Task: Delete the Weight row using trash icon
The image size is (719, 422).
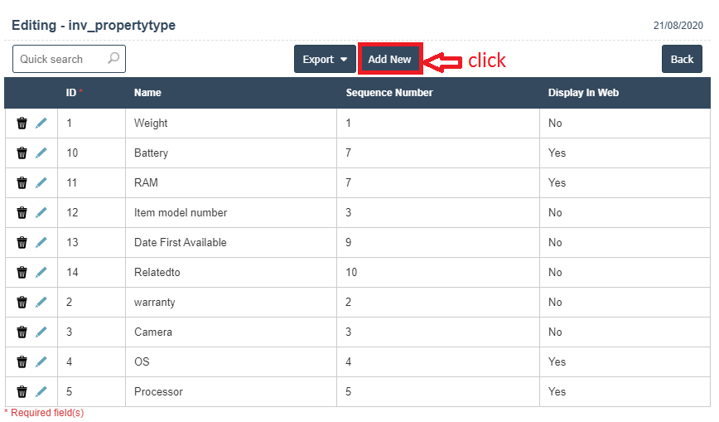Action: (22, 124)
